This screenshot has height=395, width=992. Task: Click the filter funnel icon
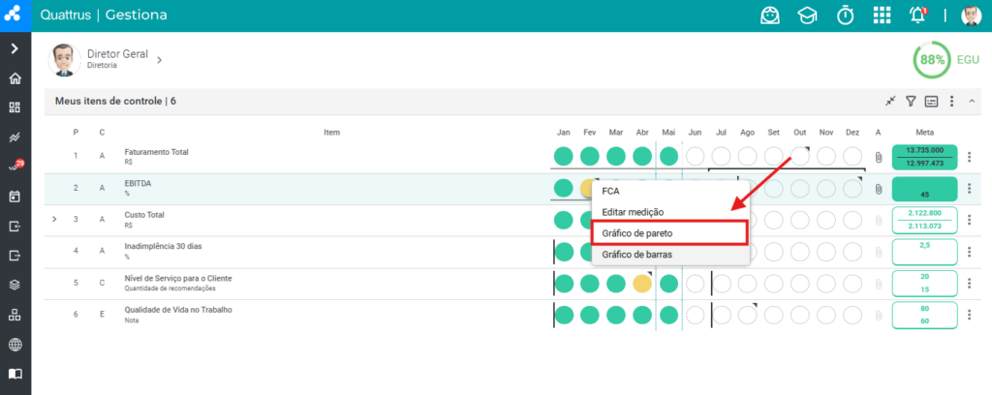click(x=911, y=101)
